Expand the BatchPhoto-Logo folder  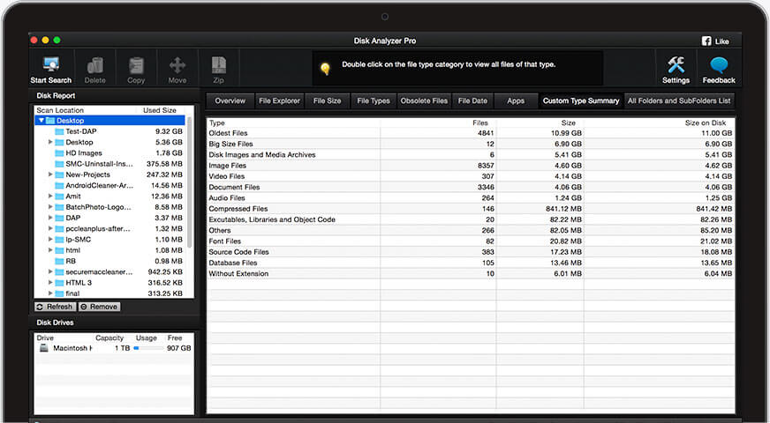[x=50, y=207]
